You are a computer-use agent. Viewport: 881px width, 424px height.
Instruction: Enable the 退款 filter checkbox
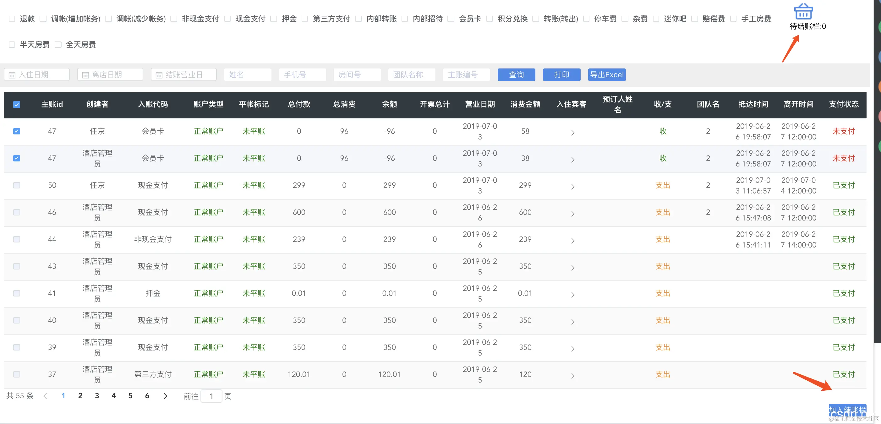[x=12, y=19]
